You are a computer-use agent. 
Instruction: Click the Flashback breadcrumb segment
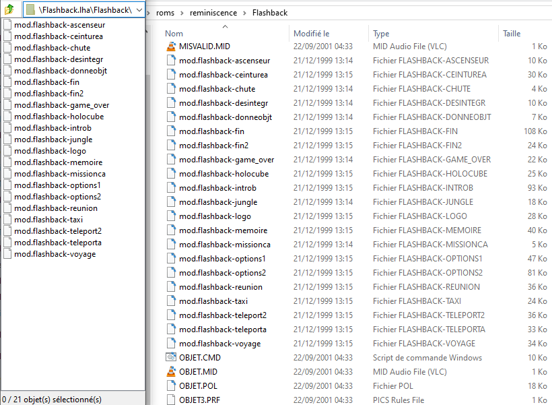pyautogui.click(x=270, y=13)
